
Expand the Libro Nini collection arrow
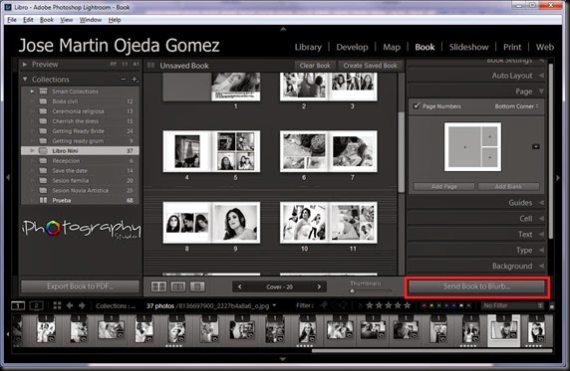pos(32,150)
